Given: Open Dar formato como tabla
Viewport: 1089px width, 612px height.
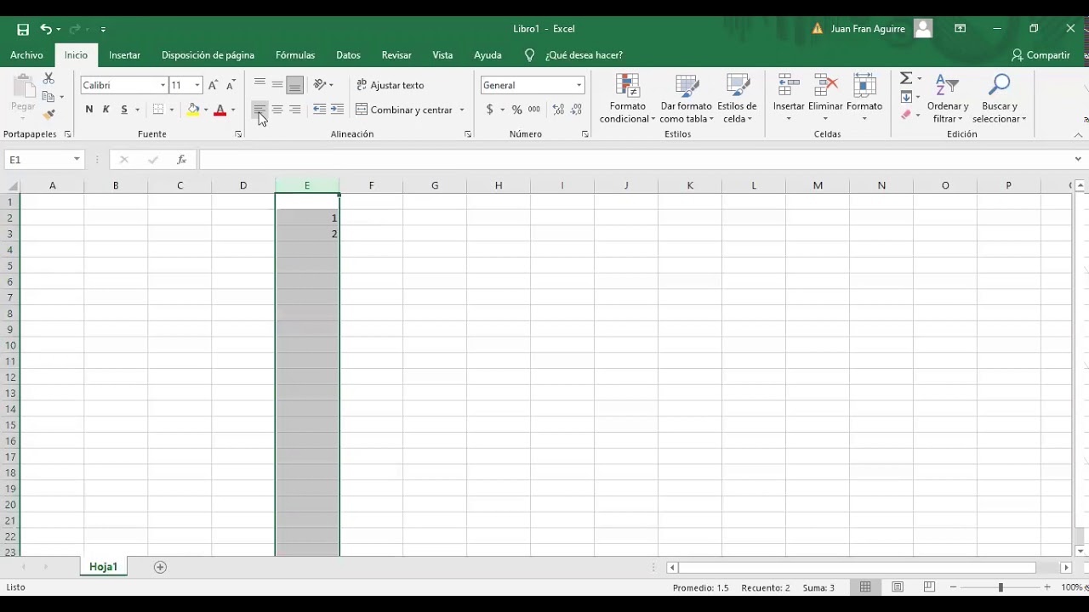Looking at the screenshot, I should point(686,99).
